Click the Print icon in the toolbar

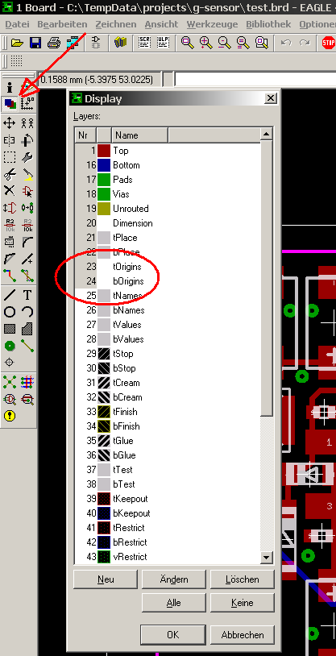click(53, 43)
